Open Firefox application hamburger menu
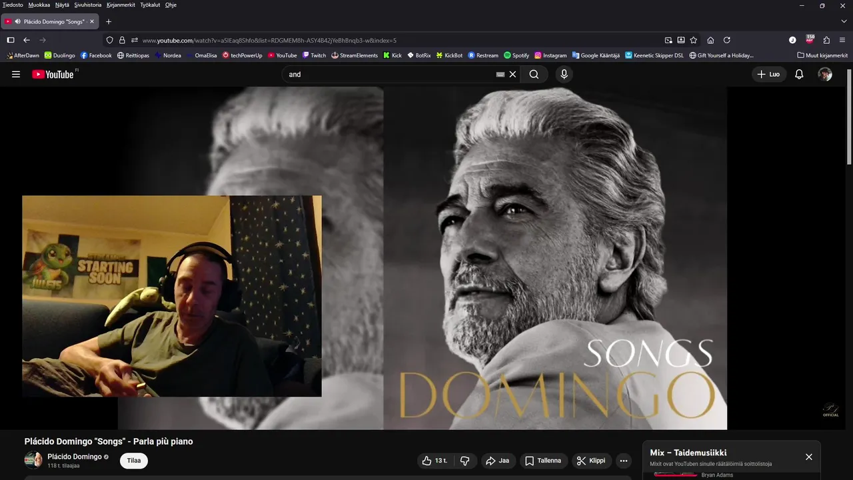Viewport: 853px width, 480px height. click(x=842, y=40)
